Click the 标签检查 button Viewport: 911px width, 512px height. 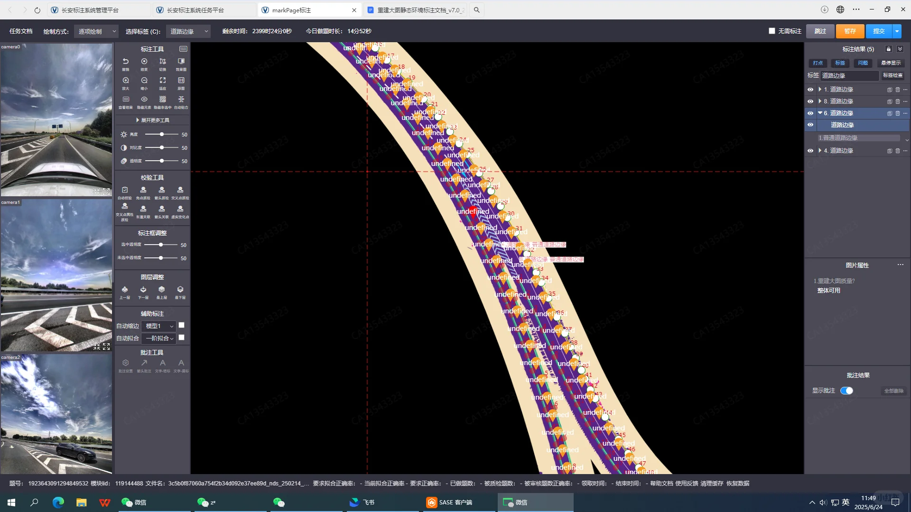point(892,75)
